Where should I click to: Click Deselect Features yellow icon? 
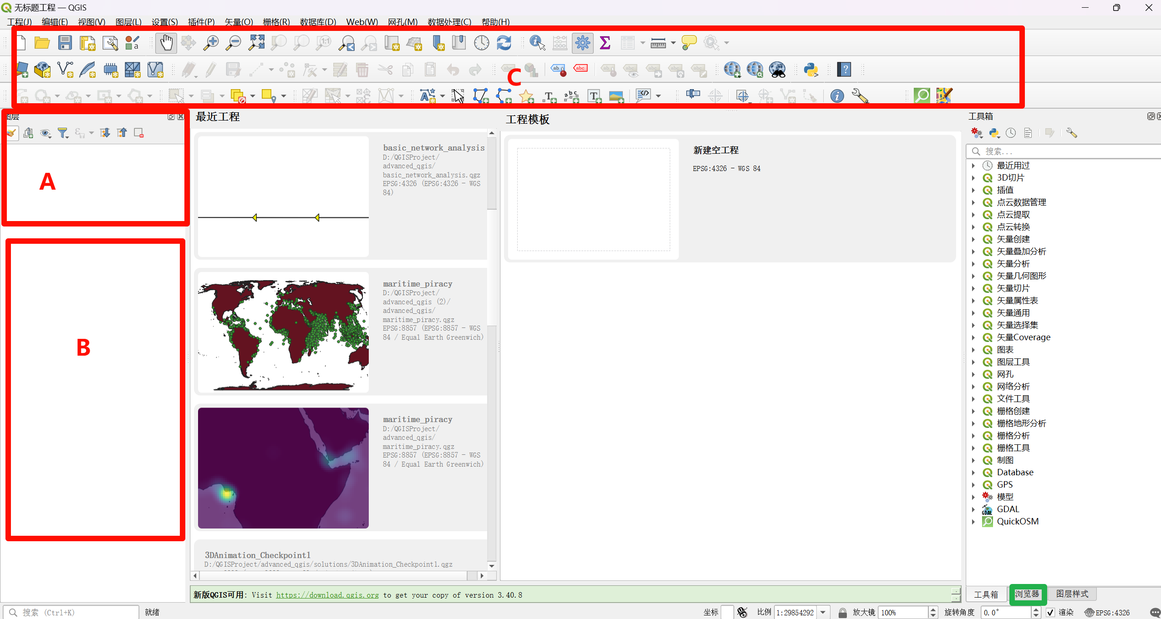click(x=237, y=96)
